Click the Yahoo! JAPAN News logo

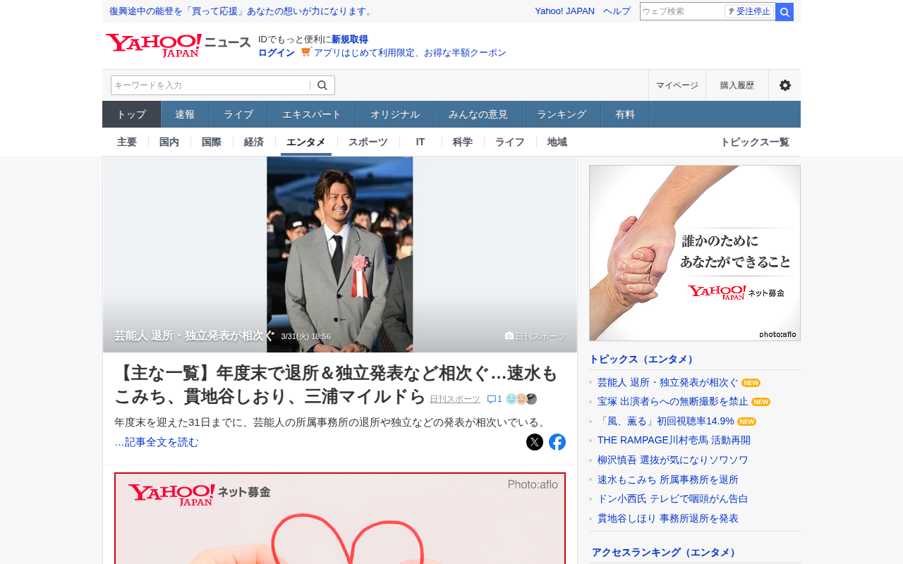pyautogui.click(x=178, y=45)
